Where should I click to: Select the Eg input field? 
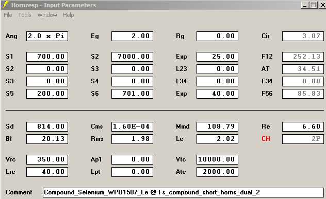pyautogui.click(x=132, y=36)
